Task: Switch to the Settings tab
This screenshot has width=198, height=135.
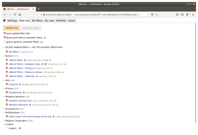Action: pos(12,20)
